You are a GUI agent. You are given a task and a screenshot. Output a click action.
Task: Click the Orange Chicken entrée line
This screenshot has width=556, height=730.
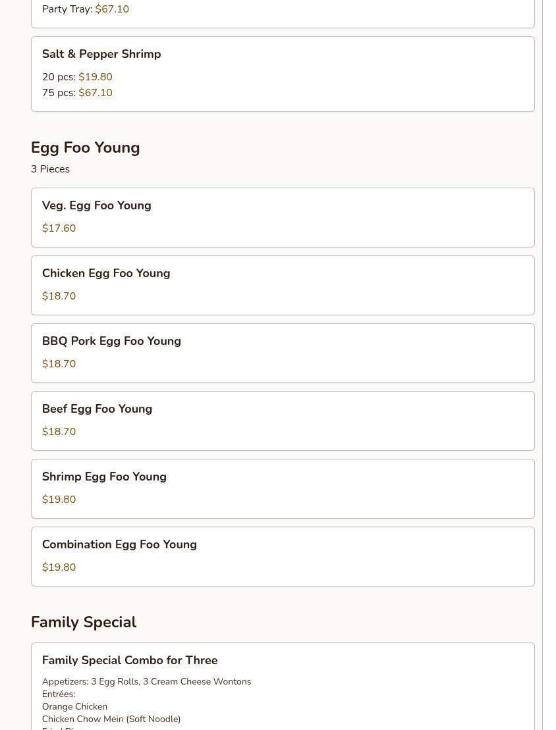click(74, 706)
